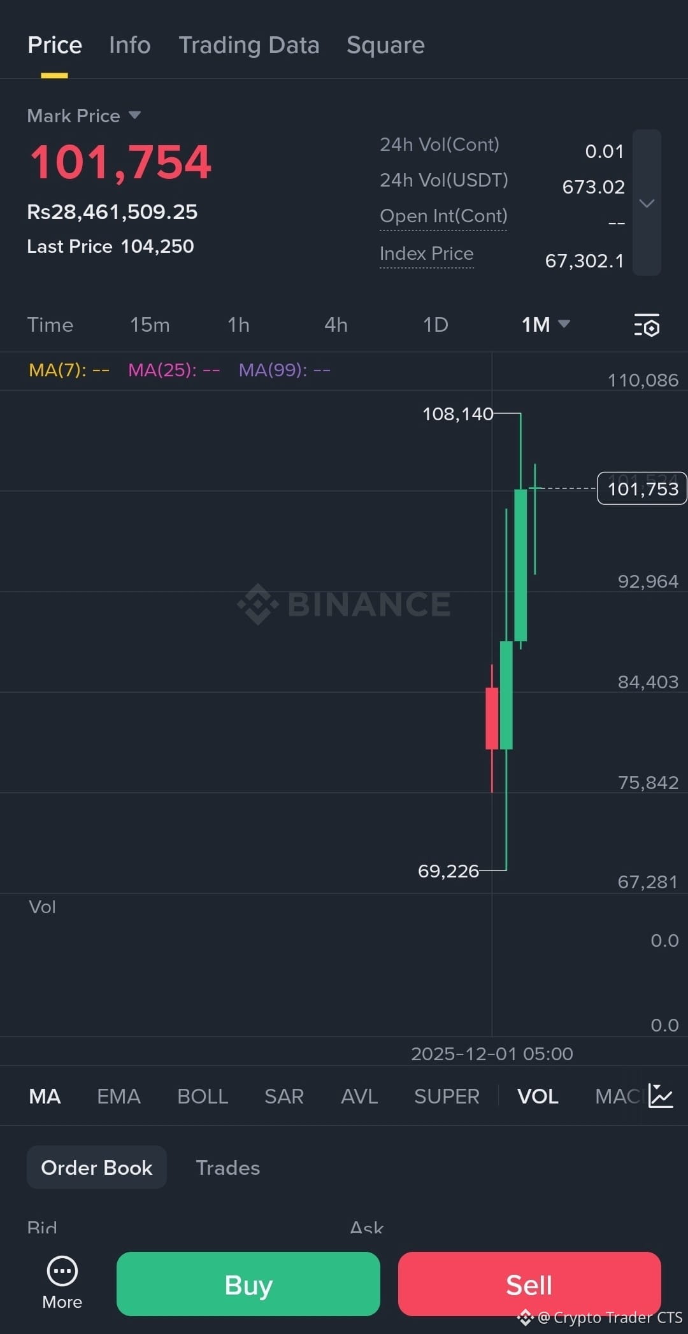Switch to the Info tab
Viewport: 688px width, 1334px height.
[130, 45]
